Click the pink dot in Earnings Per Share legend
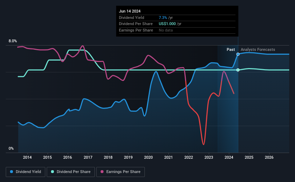The height and width of the screenshot is (182, 295). coord(102,172)
